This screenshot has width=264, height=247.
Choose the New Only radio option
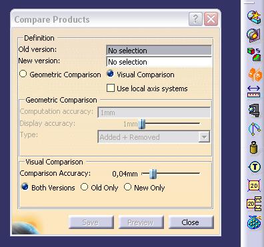click(x=127, y=187)
